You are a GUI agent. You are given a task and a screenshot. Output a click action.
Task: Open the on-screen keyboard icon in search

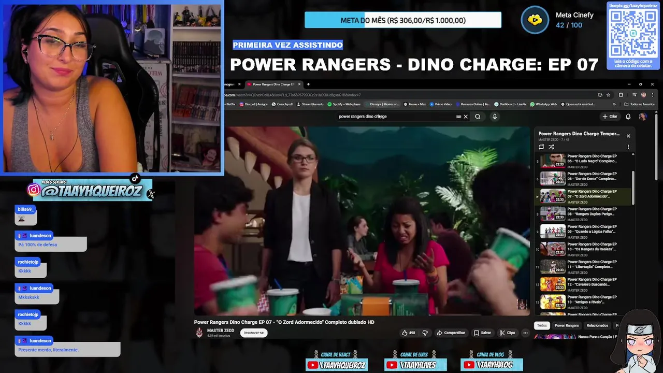click(x=458, y=117)
